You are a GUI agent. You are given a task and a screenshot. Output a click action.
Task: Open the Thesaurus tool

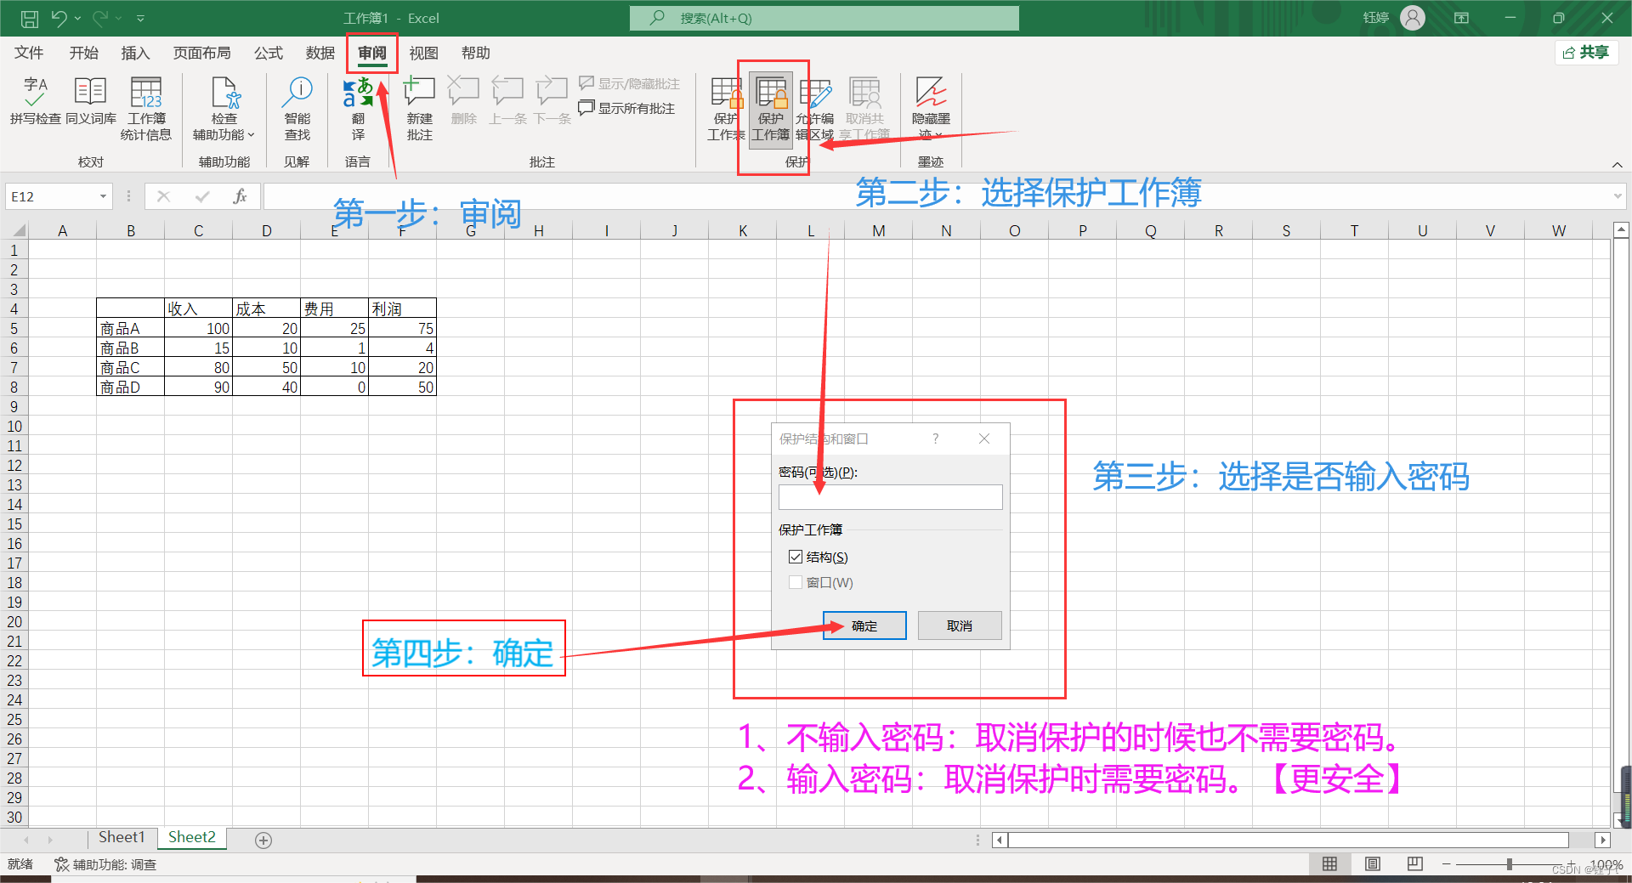(x=90, y=101)
